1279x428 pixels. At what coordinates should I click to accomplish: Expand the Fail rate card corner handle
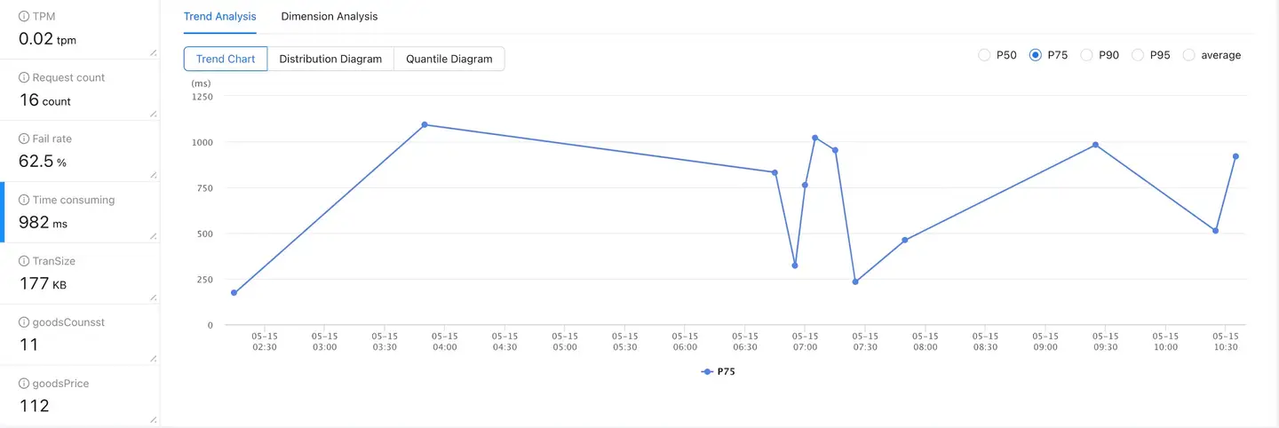point(154,175)
